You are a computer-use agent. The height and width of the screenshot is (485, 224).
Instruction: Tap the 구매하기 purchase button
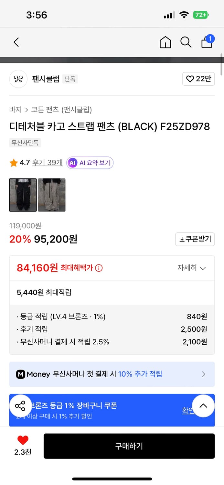tap(129, 446)
